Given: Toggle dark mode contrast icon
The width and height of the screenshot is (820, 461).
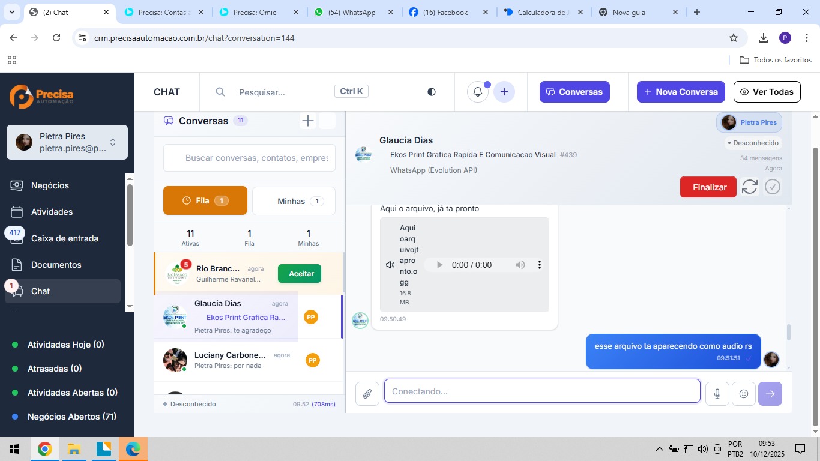Looking at the screenshot, I should point(432,92).
